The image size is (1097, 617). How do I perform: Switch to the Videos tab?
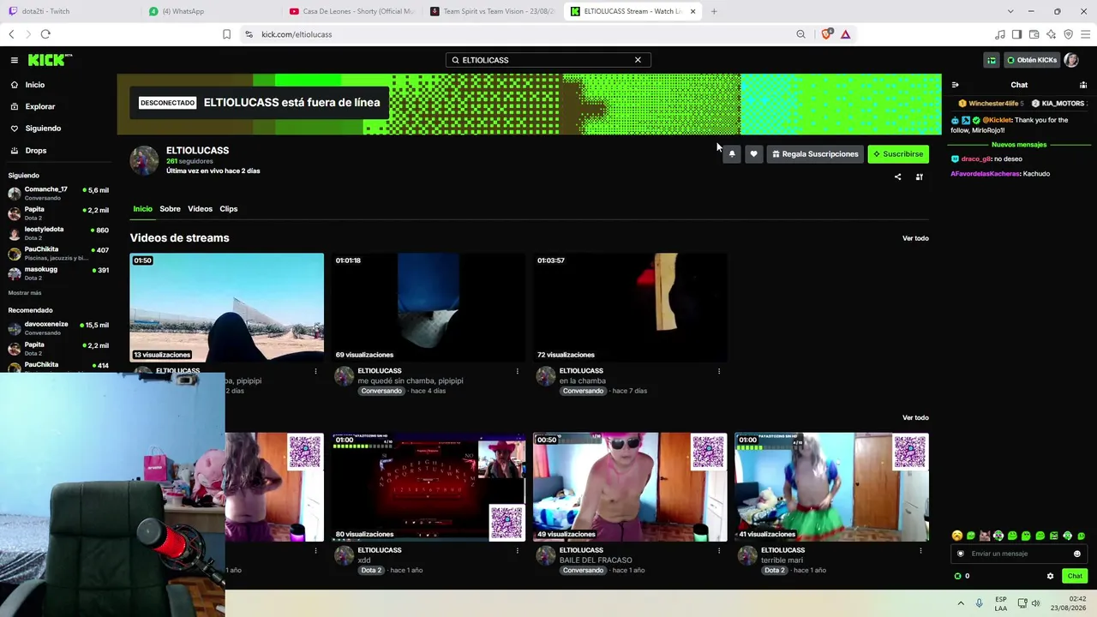click(x=200, y=209)
